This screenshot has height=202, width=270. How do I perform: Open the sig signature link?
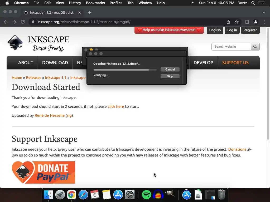69,115
